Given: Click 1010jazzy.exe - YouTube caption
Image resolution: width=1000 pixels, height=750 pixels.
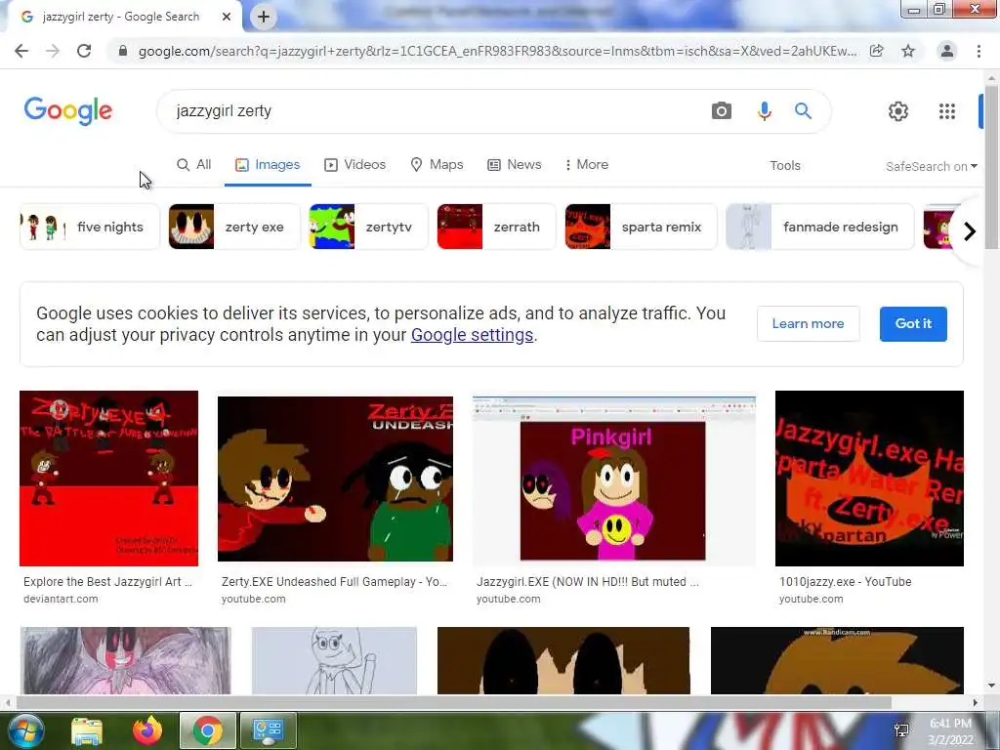Looking at the screenshot, I should 845,582.
